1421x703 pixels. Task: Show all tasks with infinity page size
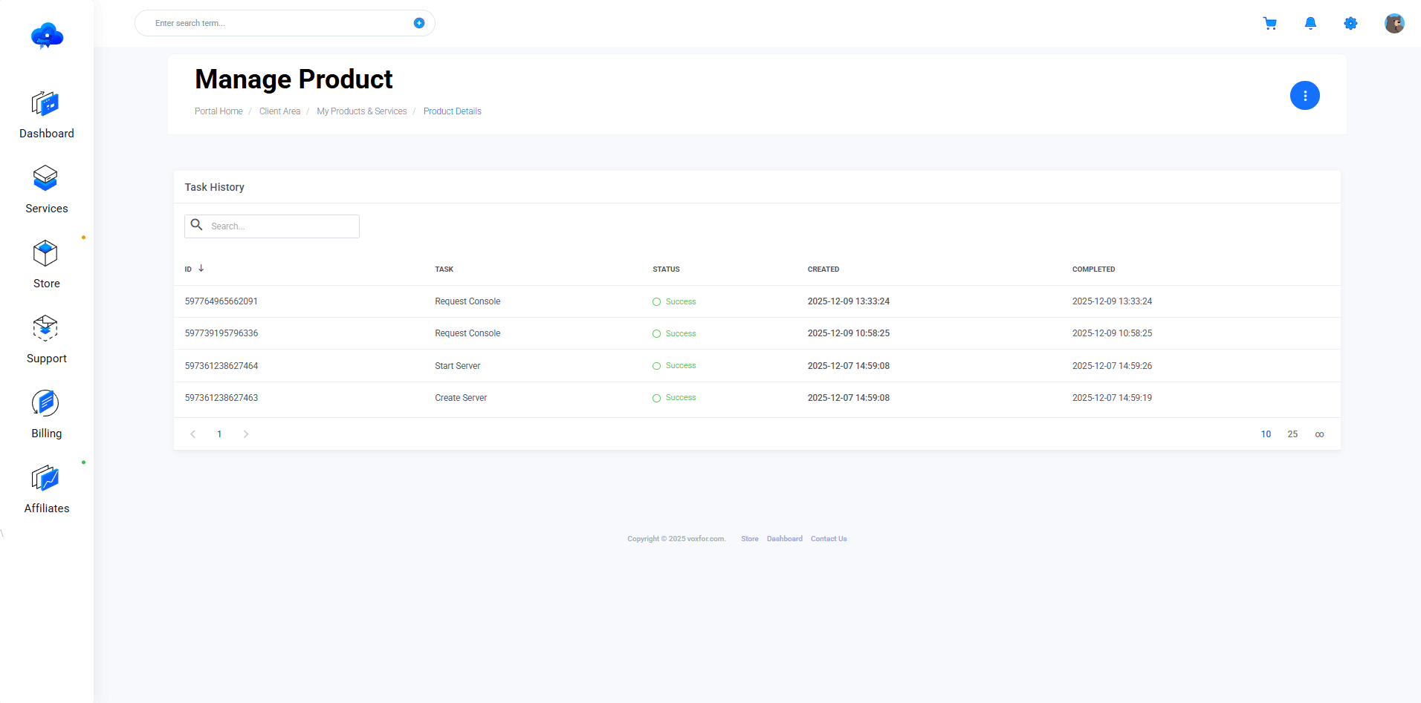tap(1319, 434)
